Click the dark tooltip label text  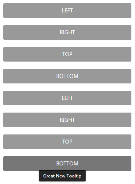click(62, 176)
